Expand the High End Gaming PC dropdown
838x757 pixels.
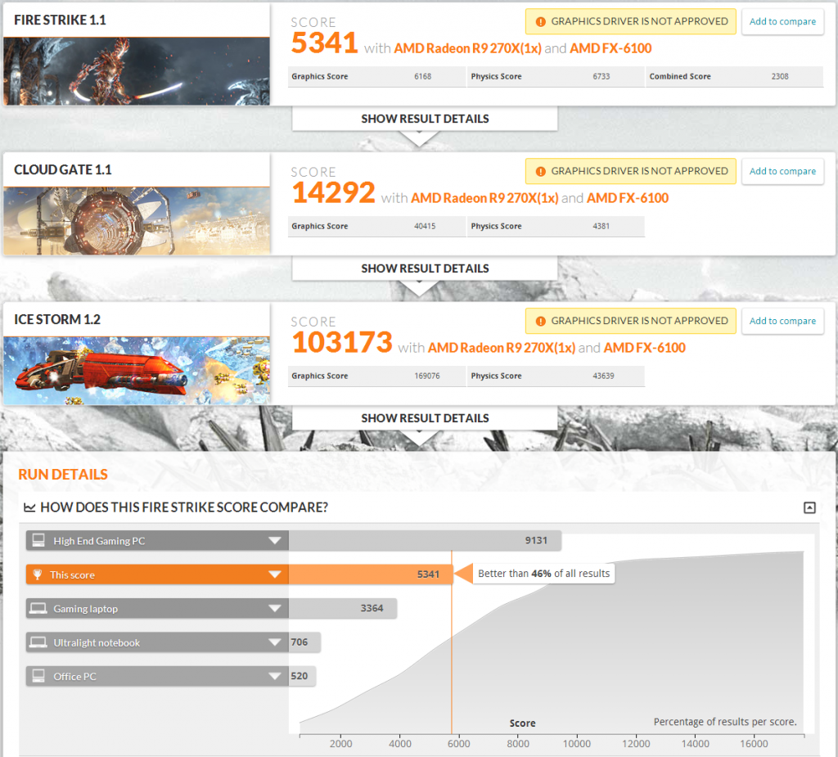(275, 540)
